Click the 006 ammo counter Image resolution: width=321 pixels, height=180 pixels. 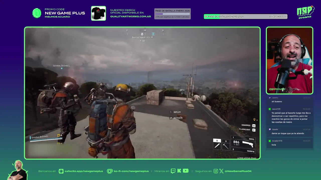[236, 142]
